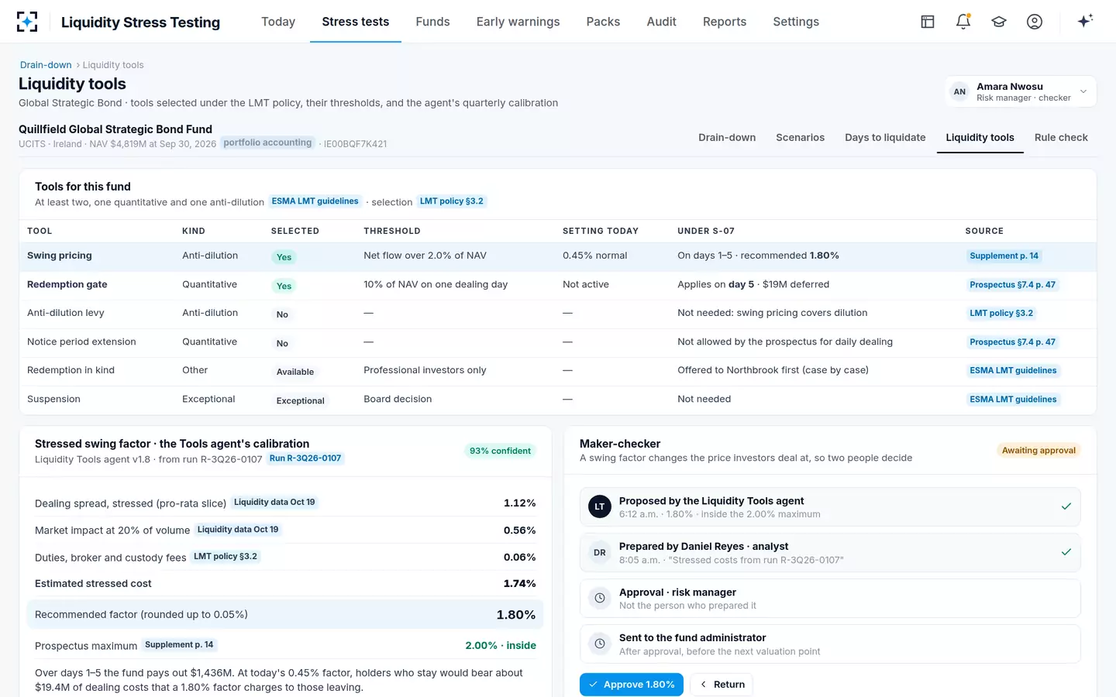Click the 93% confident badge
Screen dimensions: 1116x697
point(500,451)
